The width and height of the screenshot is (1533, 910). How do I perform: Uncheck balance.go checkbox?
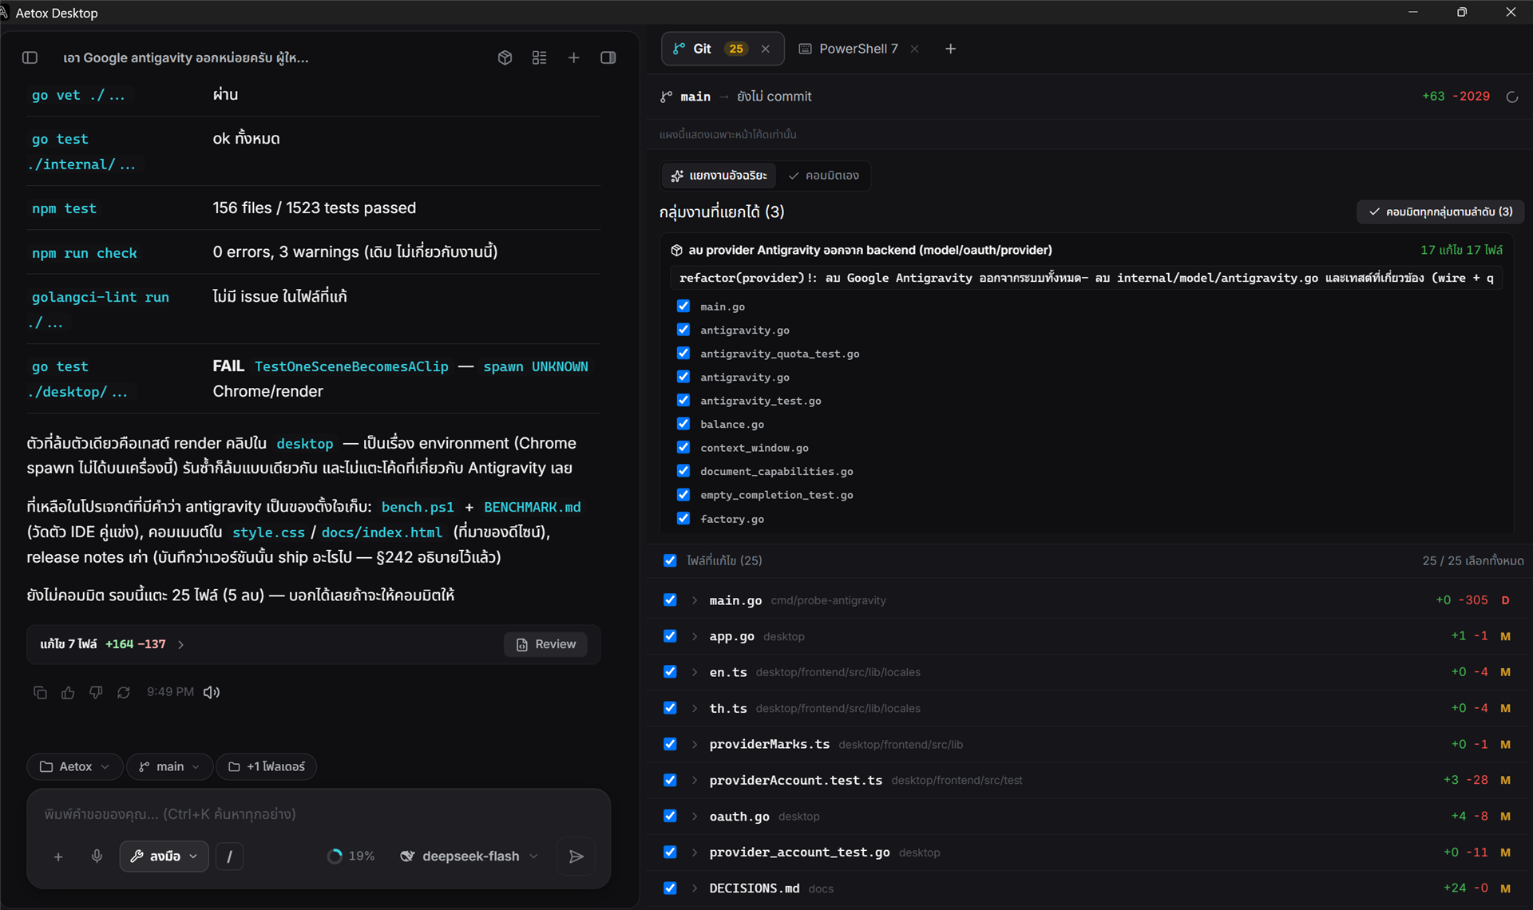[x=683, y=424]
